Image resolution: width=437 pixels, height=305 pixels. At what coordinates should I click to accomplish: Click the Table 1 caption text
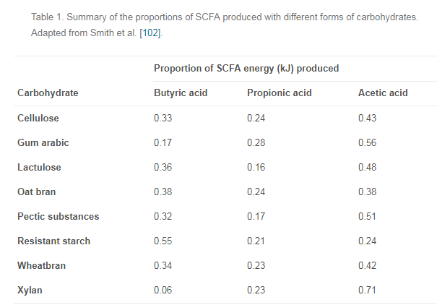coord(224,17)
